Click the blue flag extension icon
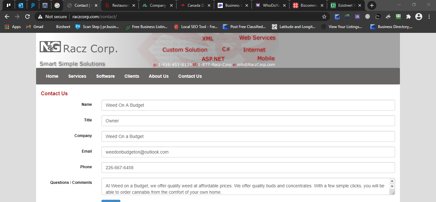436x202 pixels. [x=337, y=17]
